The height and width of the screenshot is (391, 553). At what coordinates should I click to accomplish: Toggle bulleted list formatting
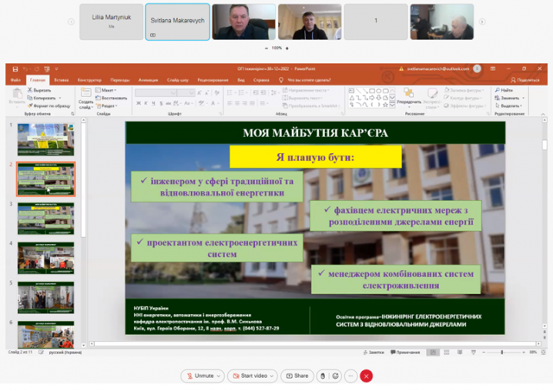(x=230, y=93)
